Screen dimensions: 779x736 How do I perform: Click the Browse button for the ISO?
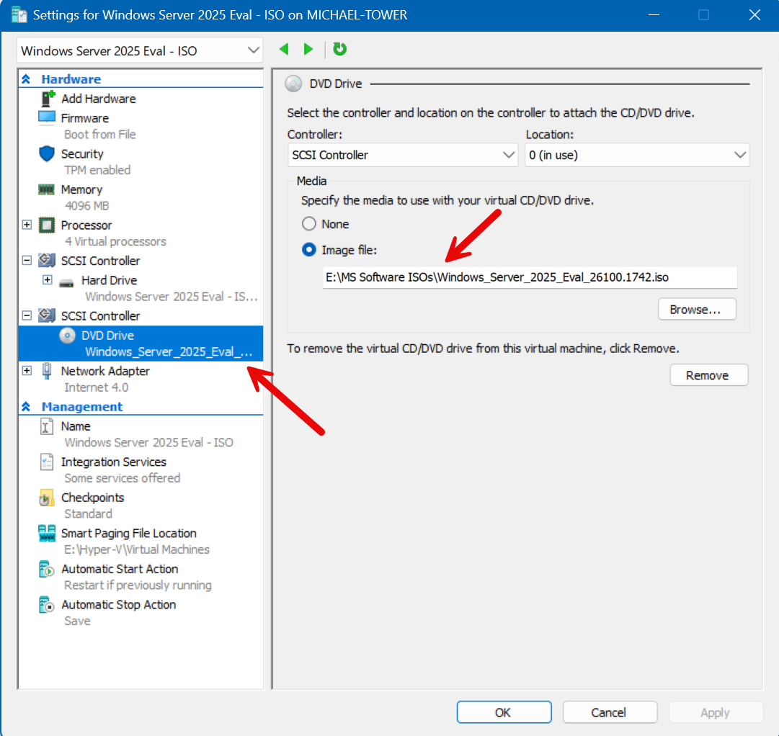[696, 309]
